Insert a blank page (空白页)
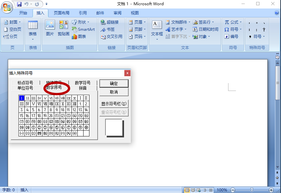This screenshot has width=281, height=193. click(12, 29)
